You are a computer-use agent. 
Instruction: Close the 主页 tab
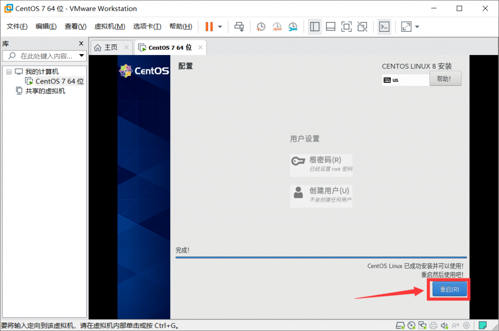tap(126, 47)
